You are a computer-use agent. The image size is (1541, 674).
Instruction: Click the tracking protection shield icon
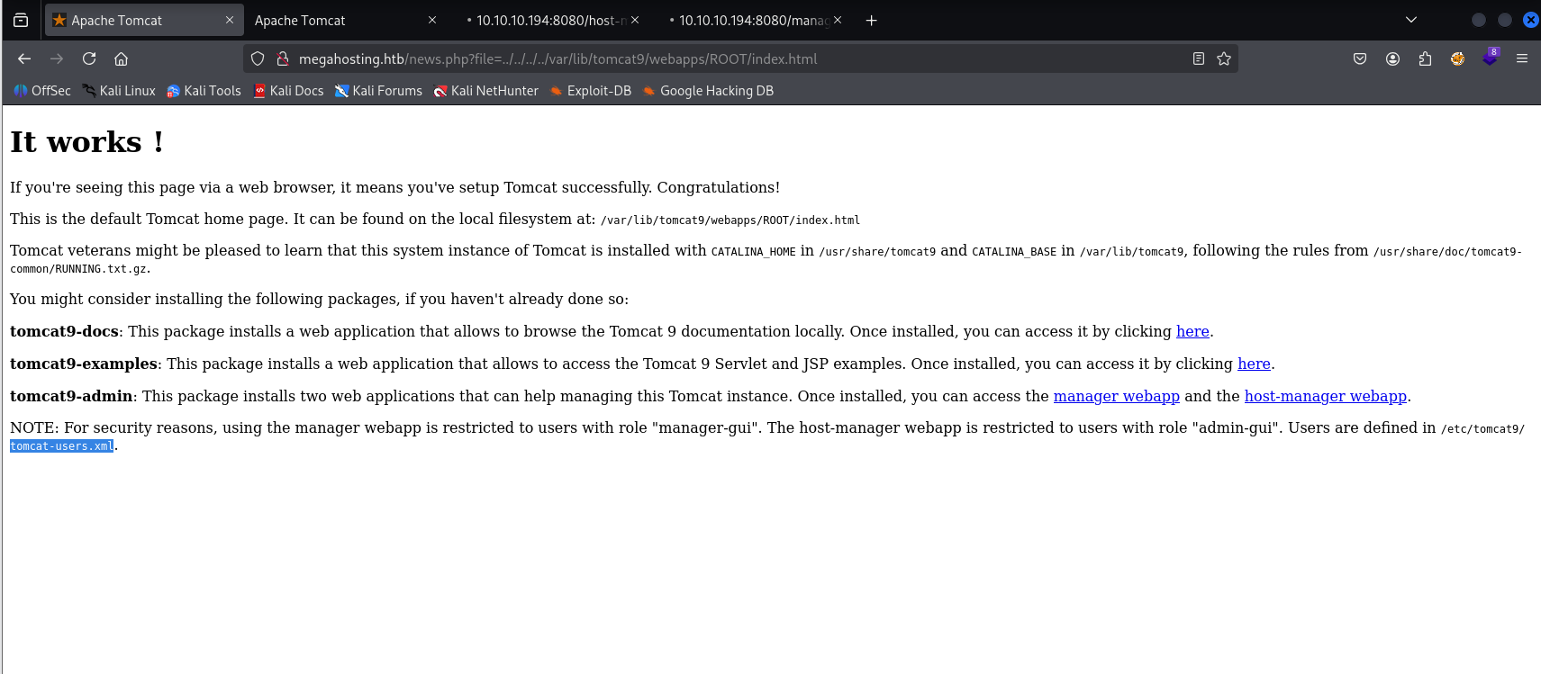(258, 58)
